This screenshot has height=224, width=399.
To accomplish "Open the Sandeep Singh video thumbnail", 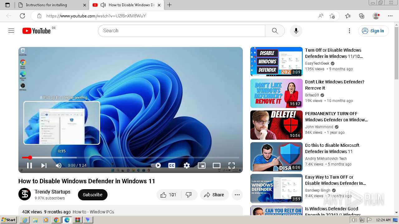I will point(276,189).
